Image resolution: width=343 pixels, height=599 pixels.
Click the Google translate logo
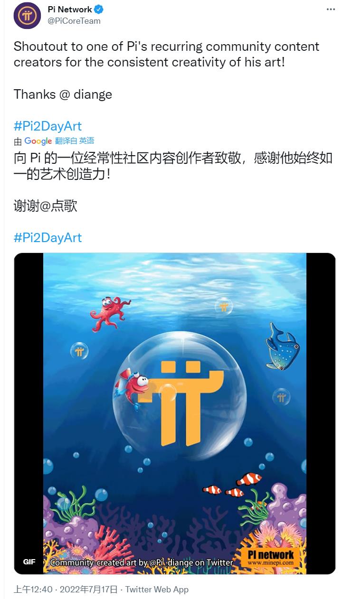38,141
